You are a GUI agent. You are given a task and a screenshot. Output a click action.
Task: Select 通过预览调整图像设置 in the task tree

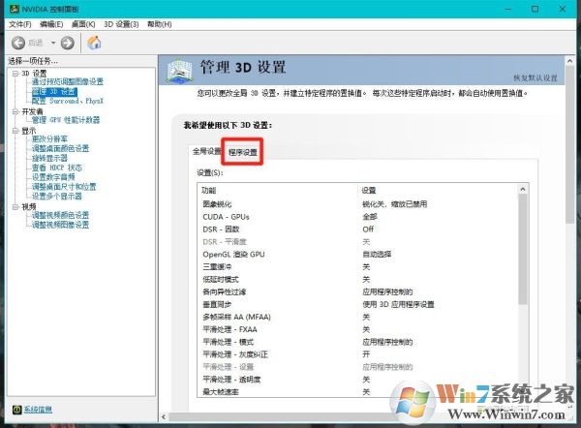(68, 81)
